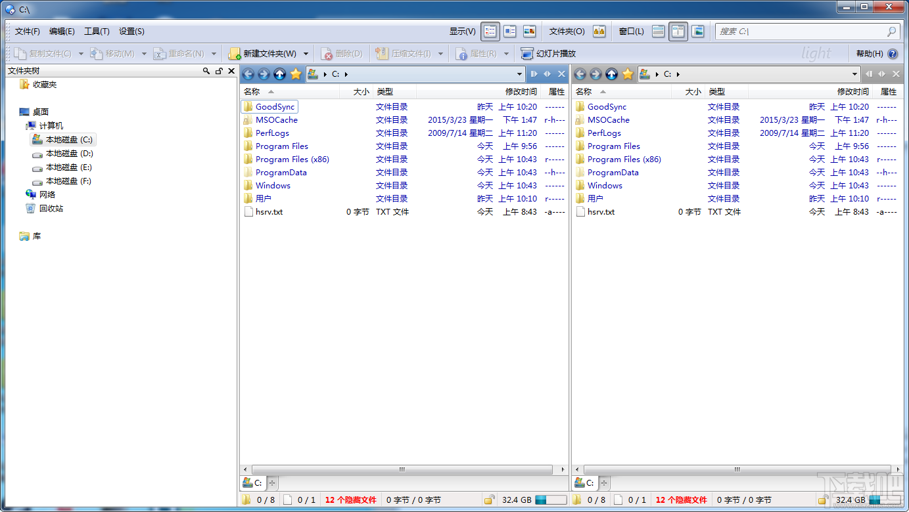Select single-pane horizontal window layout icon

click(x=659, y=31)
